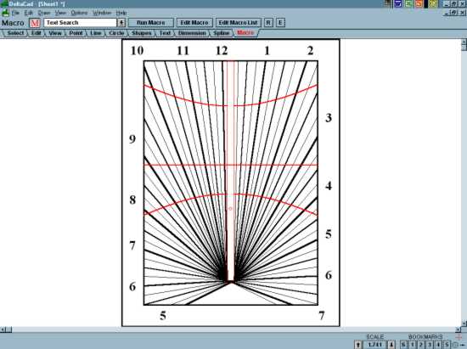The width and height of the screenshot is (467, 349).
Task: Click the horizontal scrollbar left arrow
Action: click(3, 329)
